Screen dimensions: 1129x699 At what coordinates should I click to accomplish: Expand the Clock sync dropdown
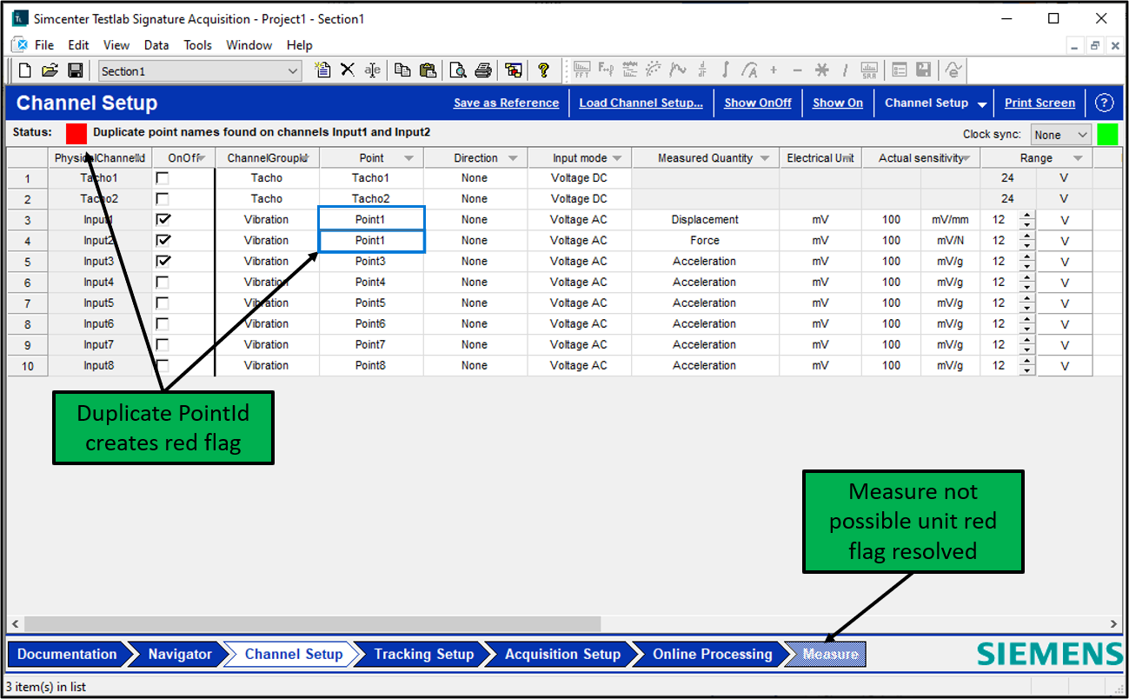coord(1082,135)
